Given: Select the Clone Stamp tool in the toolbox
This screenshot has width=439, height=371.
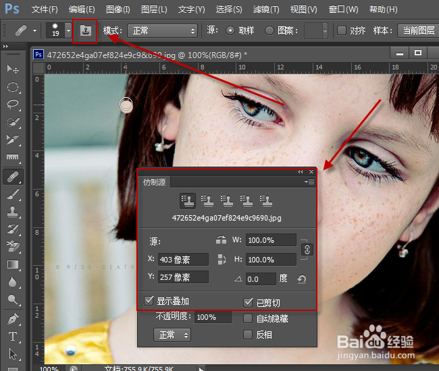Looking at the screenshot, I should pyautogui.click(x=13, y=212).
